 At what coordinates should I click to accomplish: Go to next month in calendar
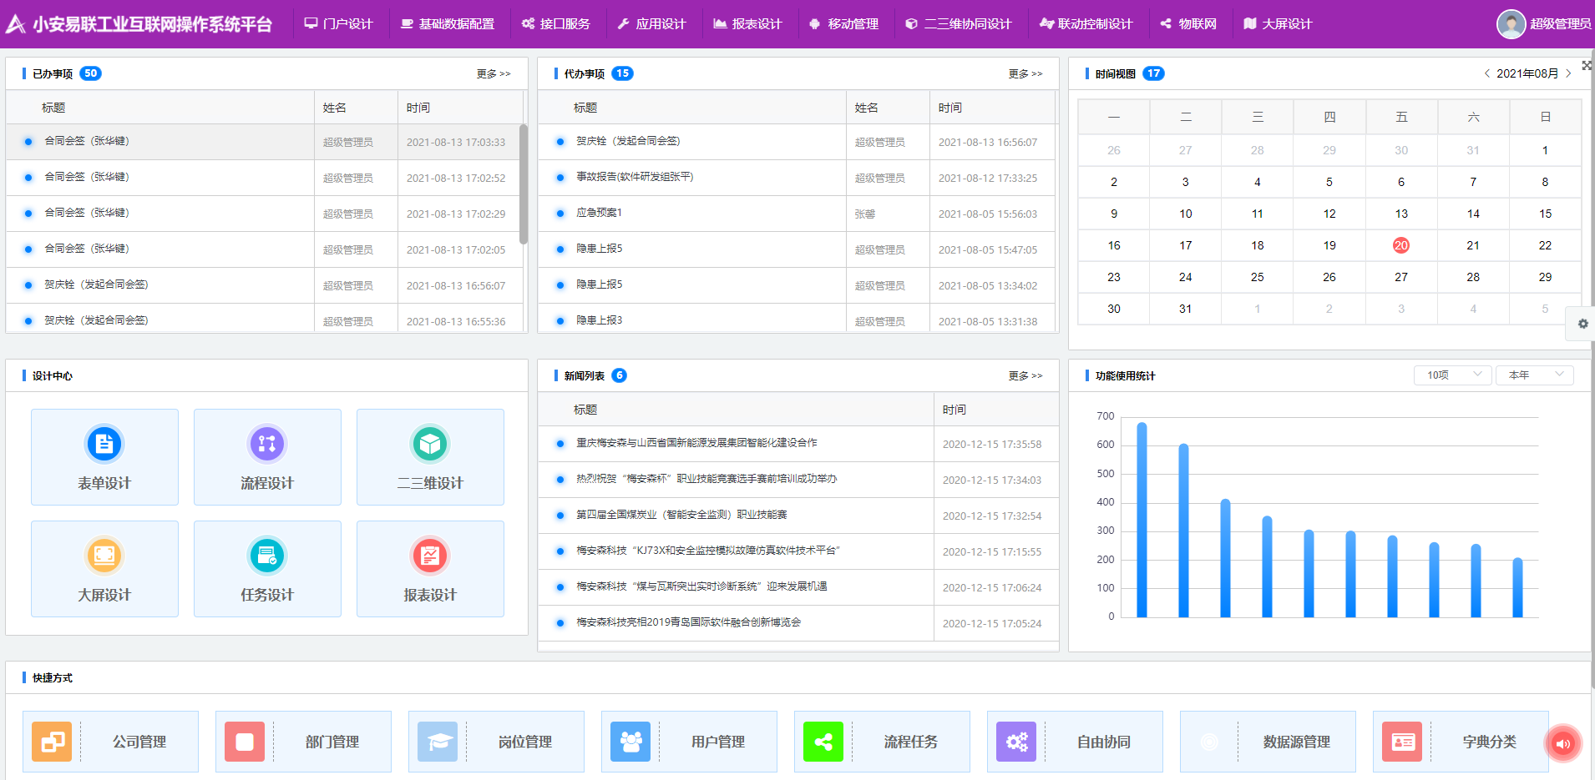(x=1568, y=73)
